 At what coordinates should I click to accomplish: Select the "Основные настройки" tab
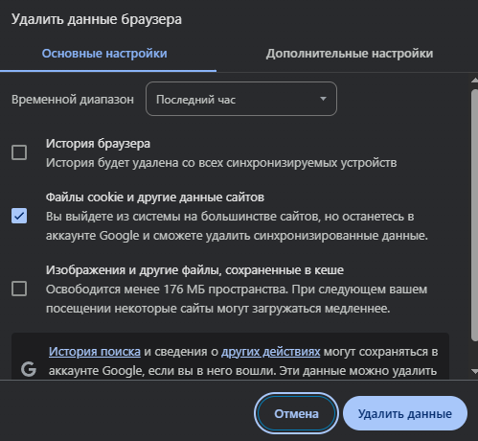click(104, 54)
